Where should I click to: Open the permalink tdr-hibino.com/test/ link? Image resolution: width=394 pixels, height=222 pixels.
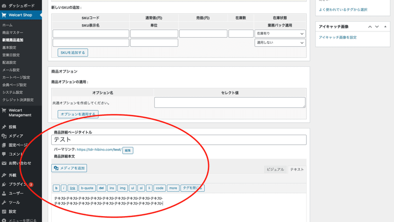coord(99,150)
